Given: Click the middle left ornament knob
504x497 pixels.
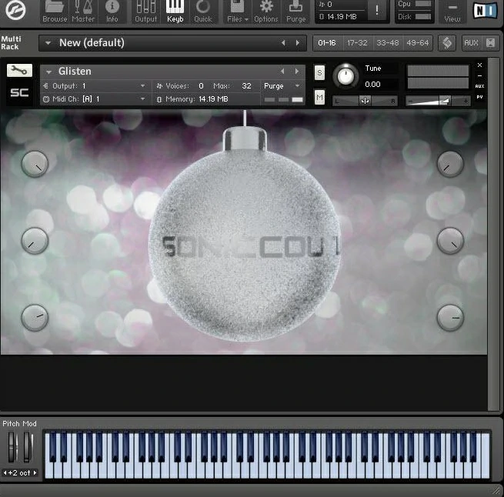Looking at the screenshot, I should tap(35, 241).
